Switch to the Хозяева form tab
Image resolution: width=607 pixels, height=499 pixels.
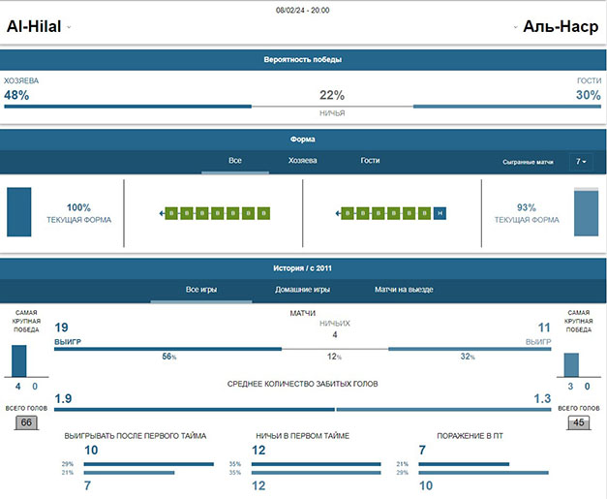click(x=302, y=161)
